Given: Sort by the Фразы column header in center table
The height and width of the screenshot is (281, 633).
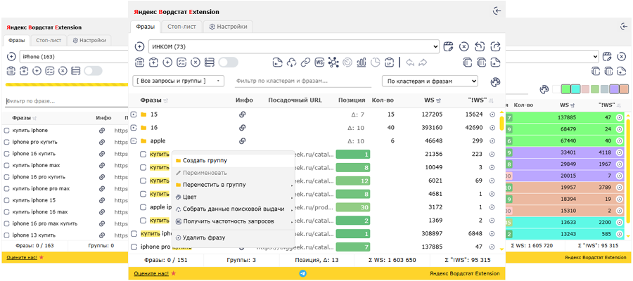Looking at the screenshot, I should (x=154, y=100).
